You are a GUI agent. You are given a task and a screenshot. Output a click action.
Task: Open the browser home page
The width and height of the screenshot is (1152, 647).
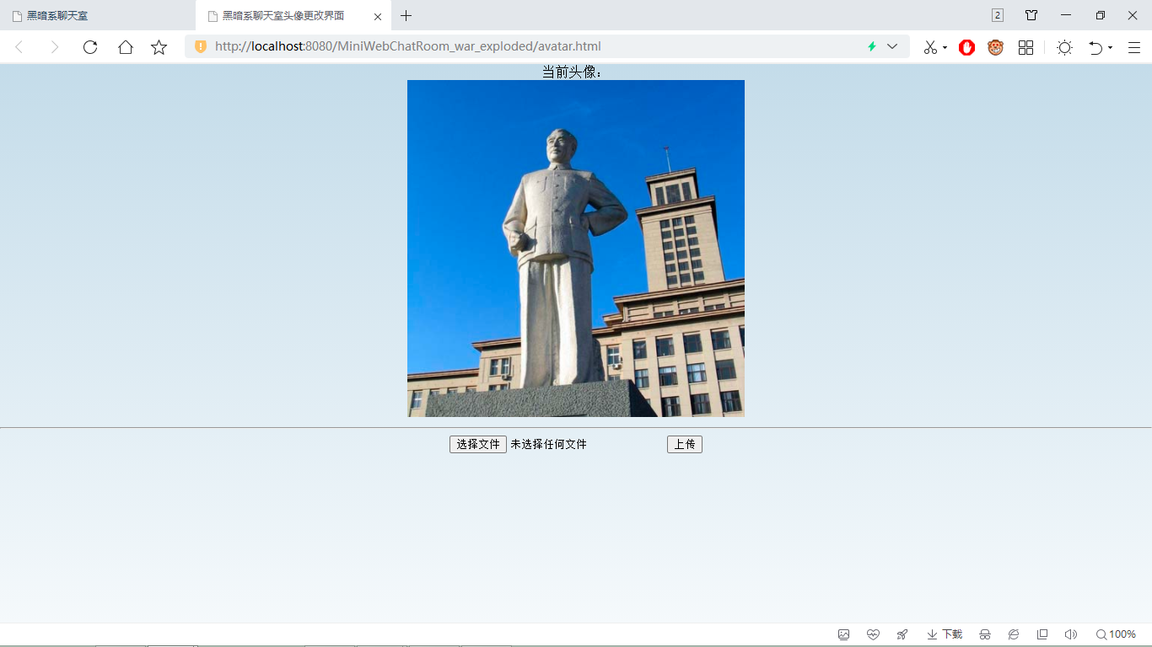click(x=125, y=47)
